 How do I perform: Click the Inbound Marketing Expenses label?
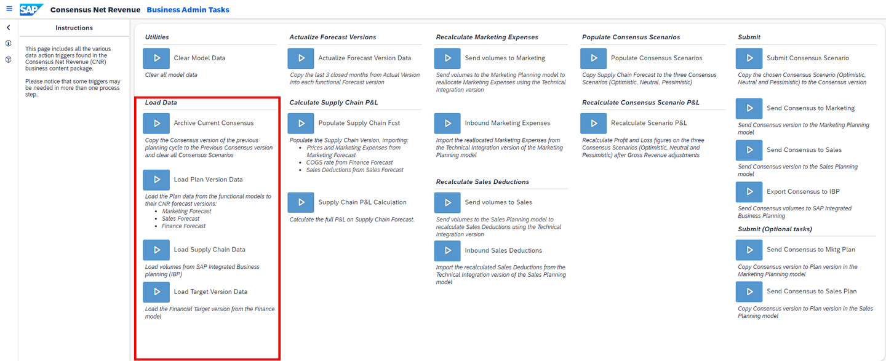[507, 123]
